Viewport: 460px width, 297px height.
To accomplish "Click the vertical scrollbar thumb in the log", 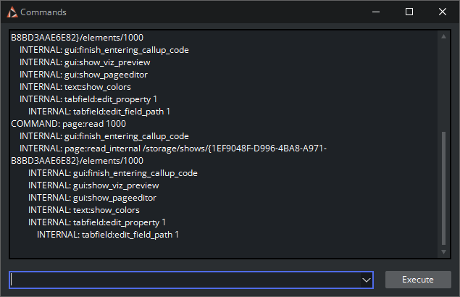I will (x=443, y=187).
